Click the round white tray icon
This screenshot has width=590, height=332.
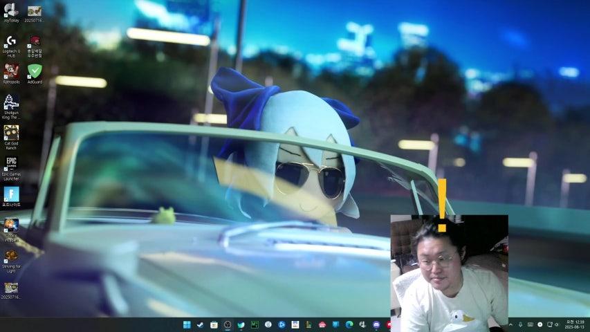540,324
